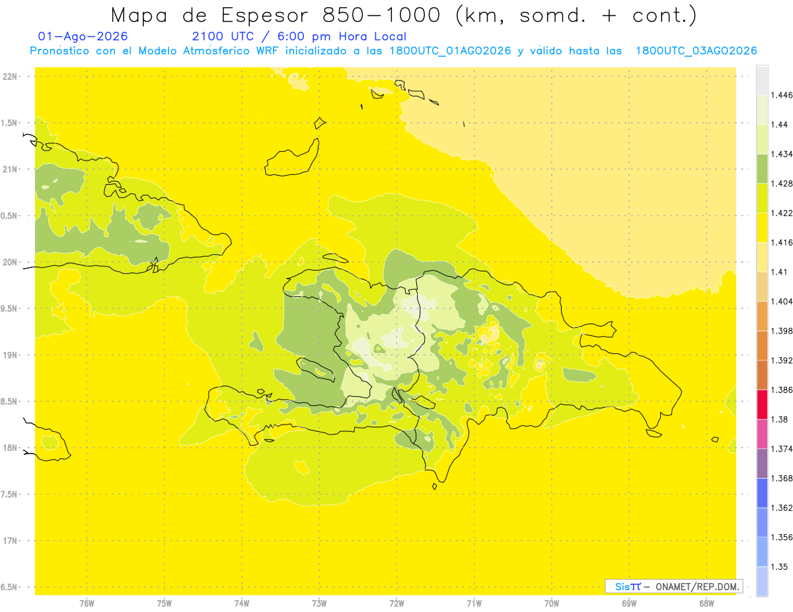Click the longitude label "74W"

[x=242, y=603]
